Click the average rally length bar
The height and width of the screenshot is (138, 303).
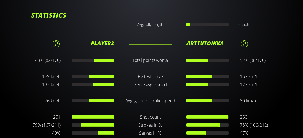[207, 25]
